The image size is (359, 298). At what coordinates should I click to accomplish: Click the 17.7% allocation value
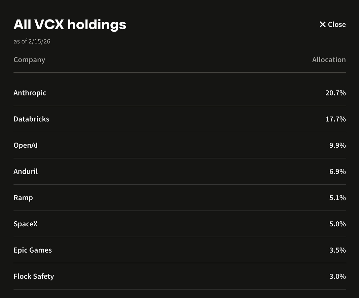click(336, 119)
